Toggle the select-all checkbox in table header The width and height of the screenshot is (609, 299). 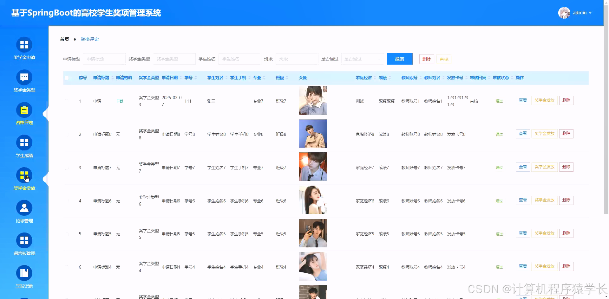coord(67,78)
